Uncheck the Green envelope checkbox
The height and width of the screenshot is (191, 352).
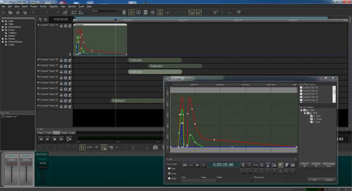pyautogui.click(x=312, y=119)
